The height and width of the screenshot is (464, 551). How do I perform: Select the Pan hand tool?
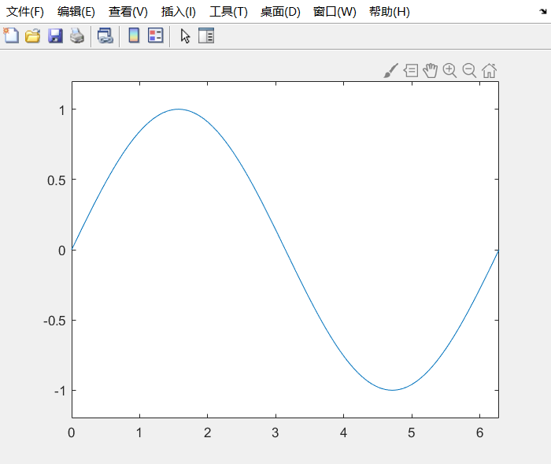click(430, 71)
